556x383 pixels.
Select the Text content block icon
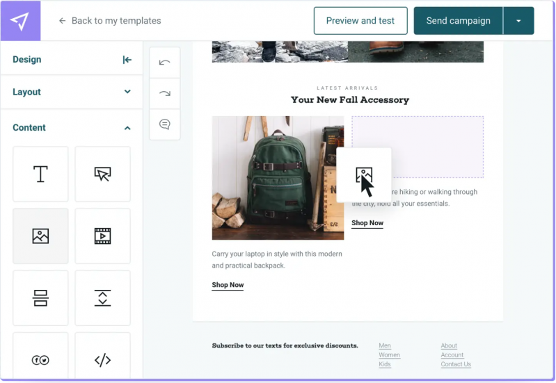coord(40,174)
